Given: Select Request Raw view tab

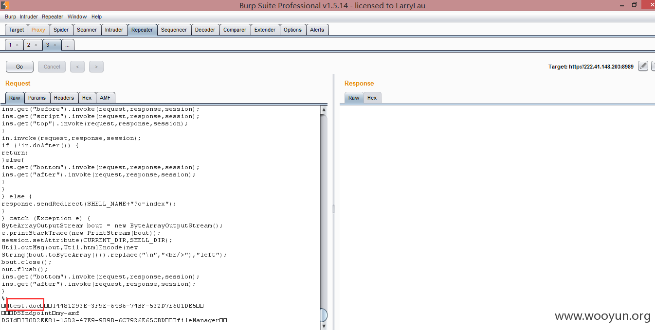Looking at the screenshot, I should pyautogui.click(x=15, y=98).
